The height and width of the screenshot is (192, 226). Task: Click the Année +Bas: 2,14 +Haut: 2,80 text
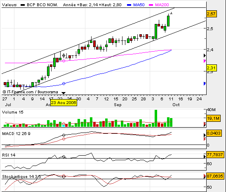pyautogui.click(x=92, y=5)
